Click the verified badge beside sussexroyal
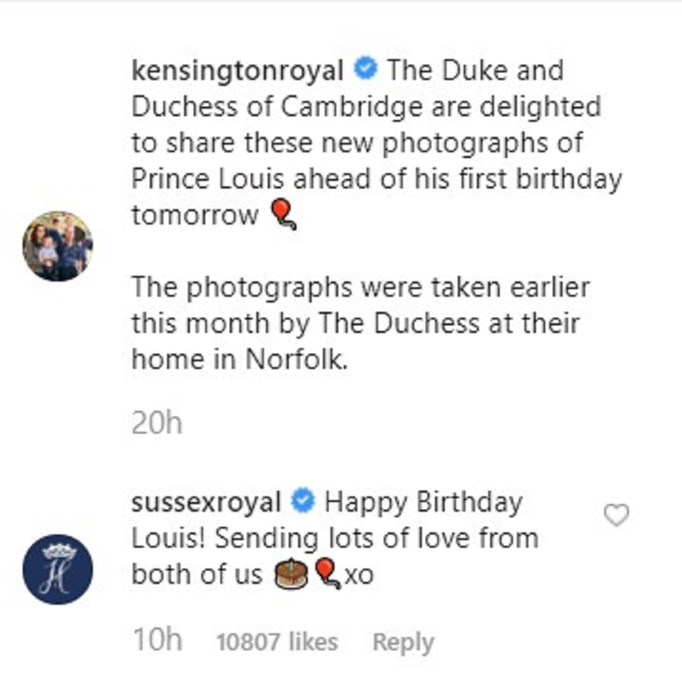 pos(304,502)
